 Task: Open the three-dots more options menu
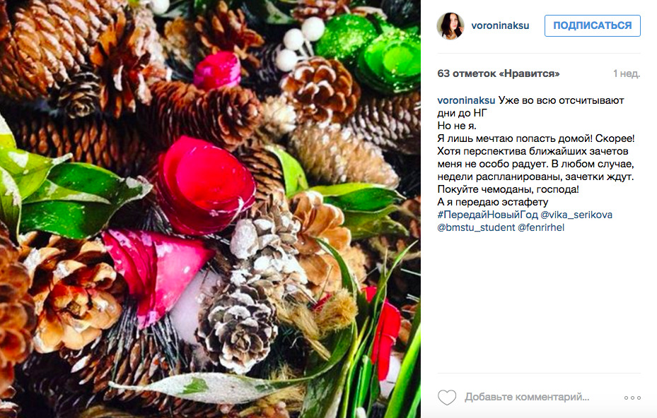tap(632, 398)
